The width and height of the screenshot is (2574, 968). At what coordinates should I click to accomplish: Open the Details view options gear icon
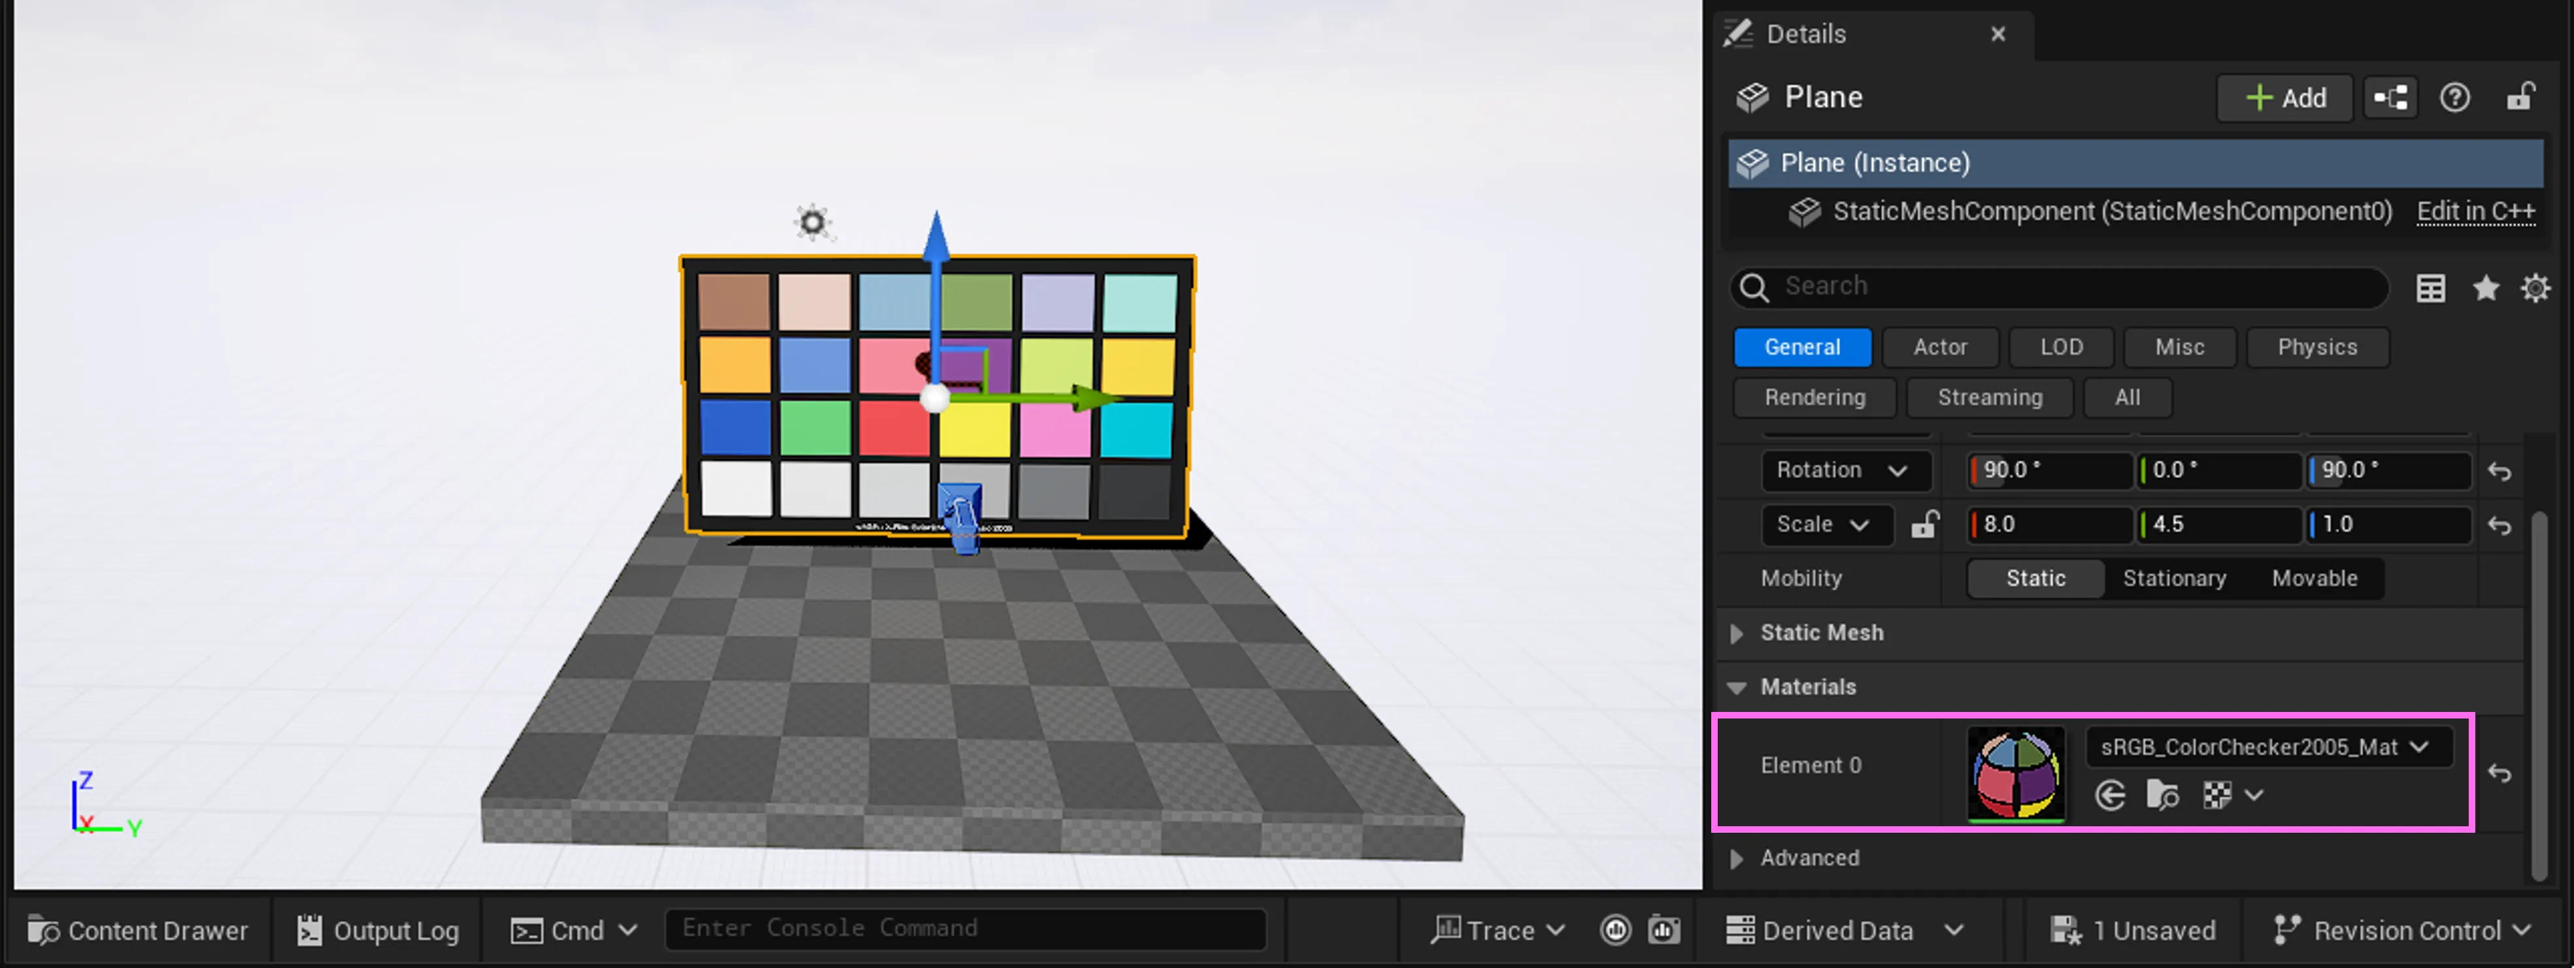tap(2535, 289)
